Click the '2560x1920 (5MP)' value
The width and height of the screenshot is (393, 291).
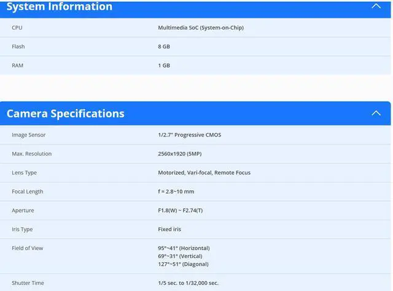pos(180,154)
